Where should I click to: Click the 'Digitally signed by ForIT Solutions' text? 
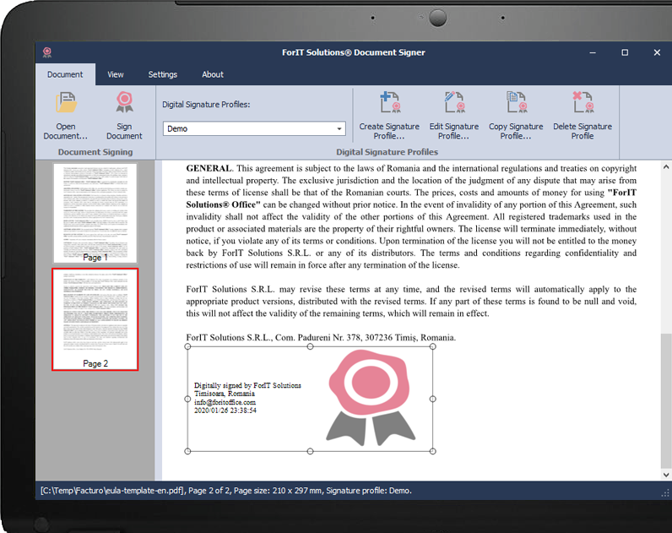[247, 385]
